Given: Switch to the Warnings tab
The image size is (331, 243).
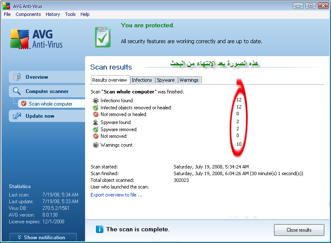Looking at the screenshot, I should pyautogui.click(x=189, y=80).
